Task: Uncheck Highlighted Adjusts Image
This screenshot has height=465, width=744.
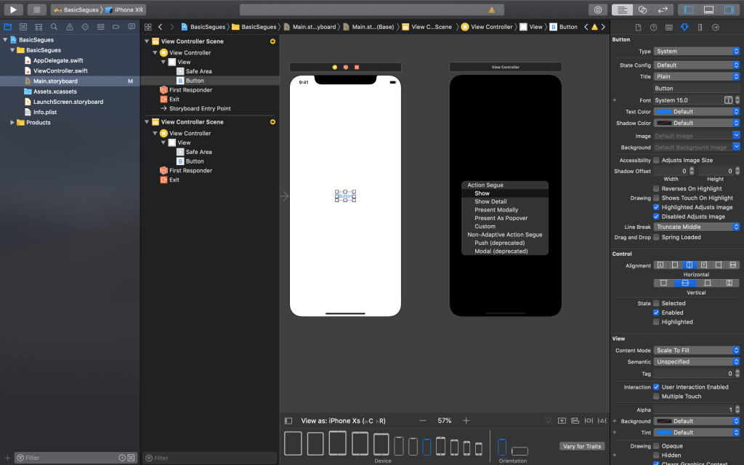Action: pos(656,207)
